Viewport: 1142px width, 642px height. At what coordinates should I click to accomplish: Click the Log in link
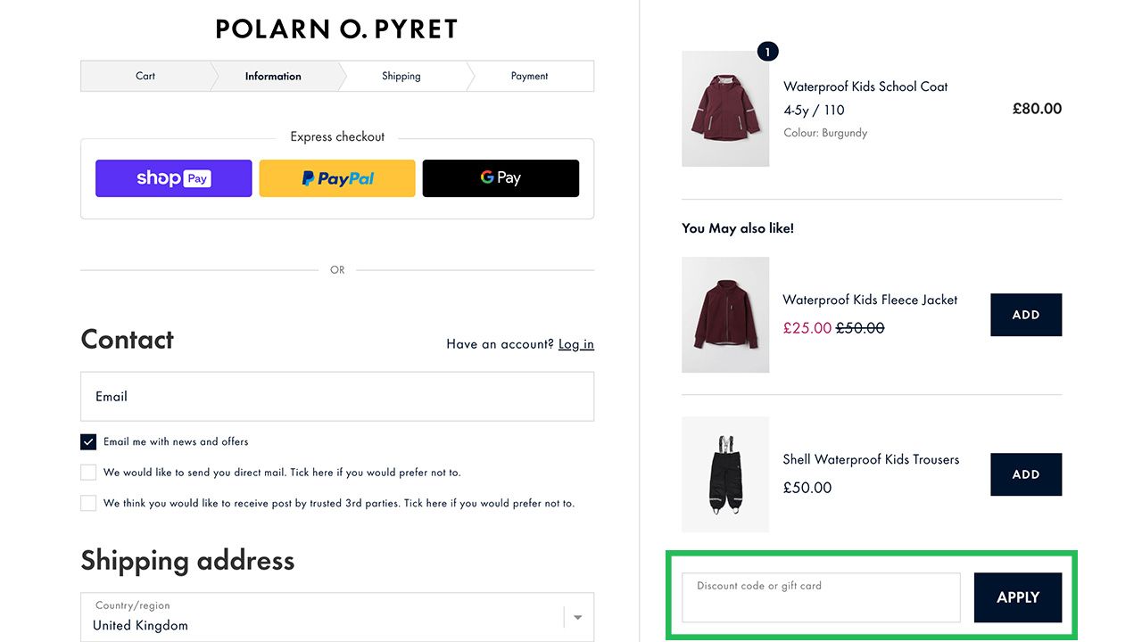click(576, 344)
